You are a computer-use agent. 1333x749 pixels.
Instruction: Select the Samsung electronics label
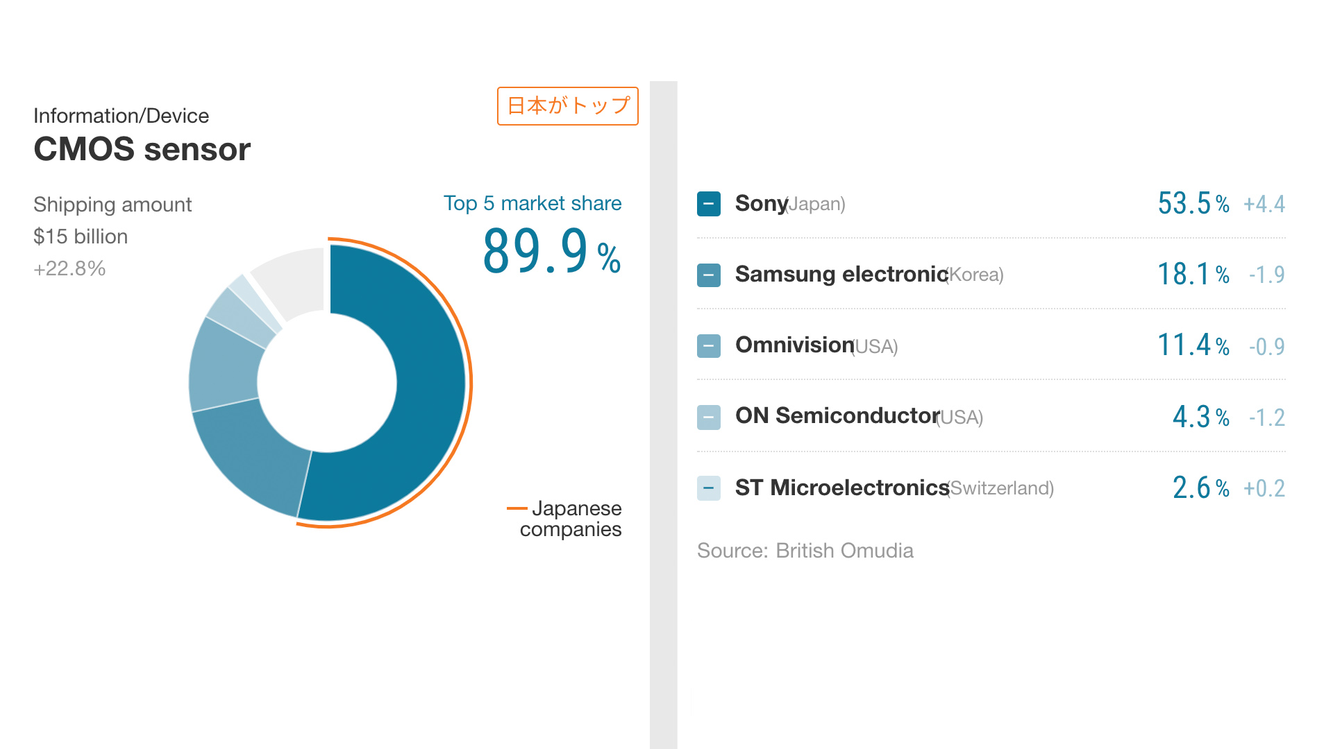[x=841, y=274]
